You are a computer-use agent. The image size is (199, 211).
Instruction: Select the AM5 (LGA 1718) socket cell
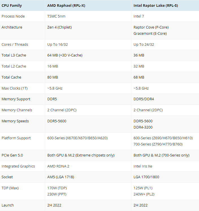coord(61,177)
